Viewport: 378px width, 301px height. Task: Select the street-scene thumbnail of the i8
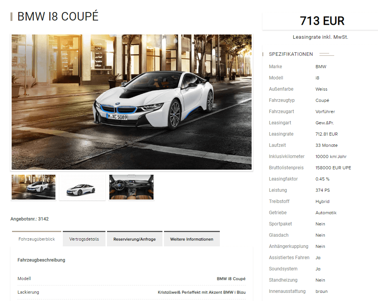[x=33, y=187]
